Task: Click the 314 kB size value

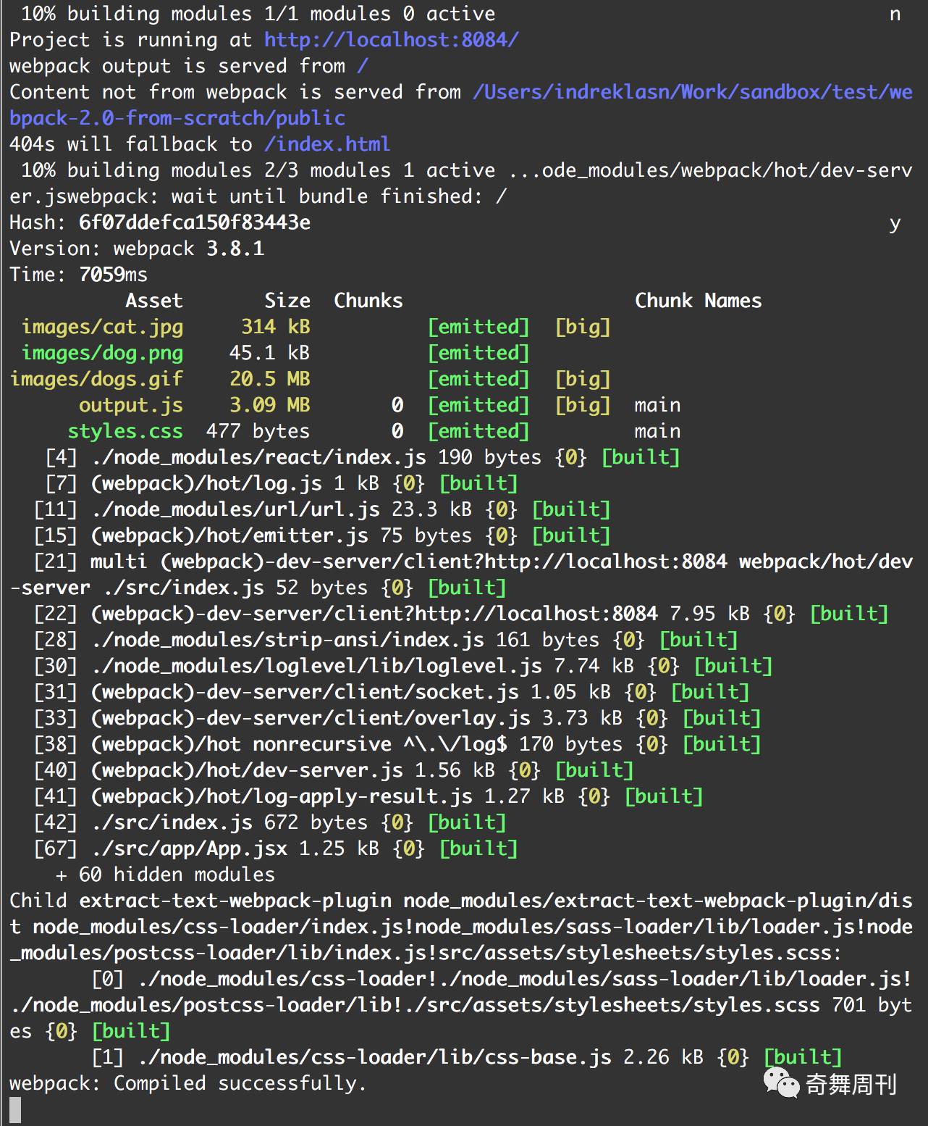Action: [x=276, y=327]
